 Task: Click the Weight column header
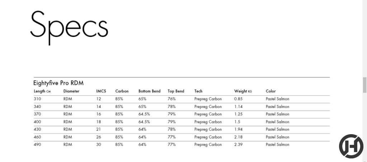coord(243,91)
